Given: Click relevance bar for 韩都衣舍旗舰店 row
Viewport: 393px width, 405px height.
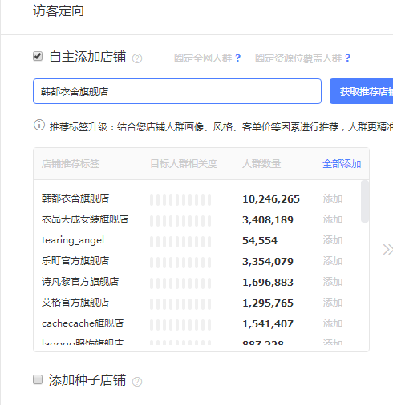Looking at the screenshot, I should tap(180, 200).
